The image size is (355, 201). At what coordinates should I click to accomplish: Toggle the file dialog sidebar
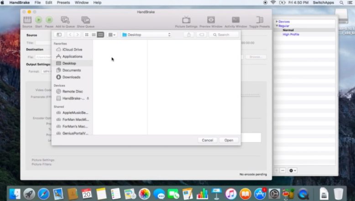tap(58, 35)
